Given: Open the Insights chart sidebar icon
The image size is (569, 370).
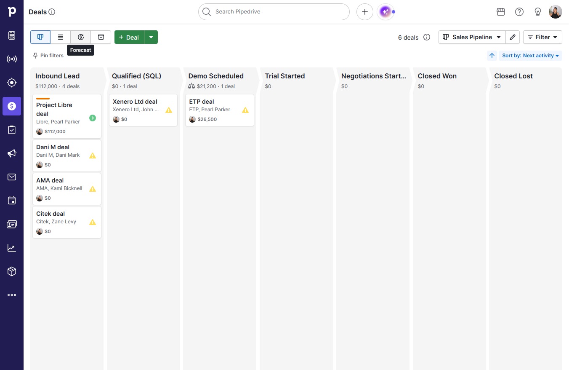Looking at the screenshot, I should (x=12, y=248).
